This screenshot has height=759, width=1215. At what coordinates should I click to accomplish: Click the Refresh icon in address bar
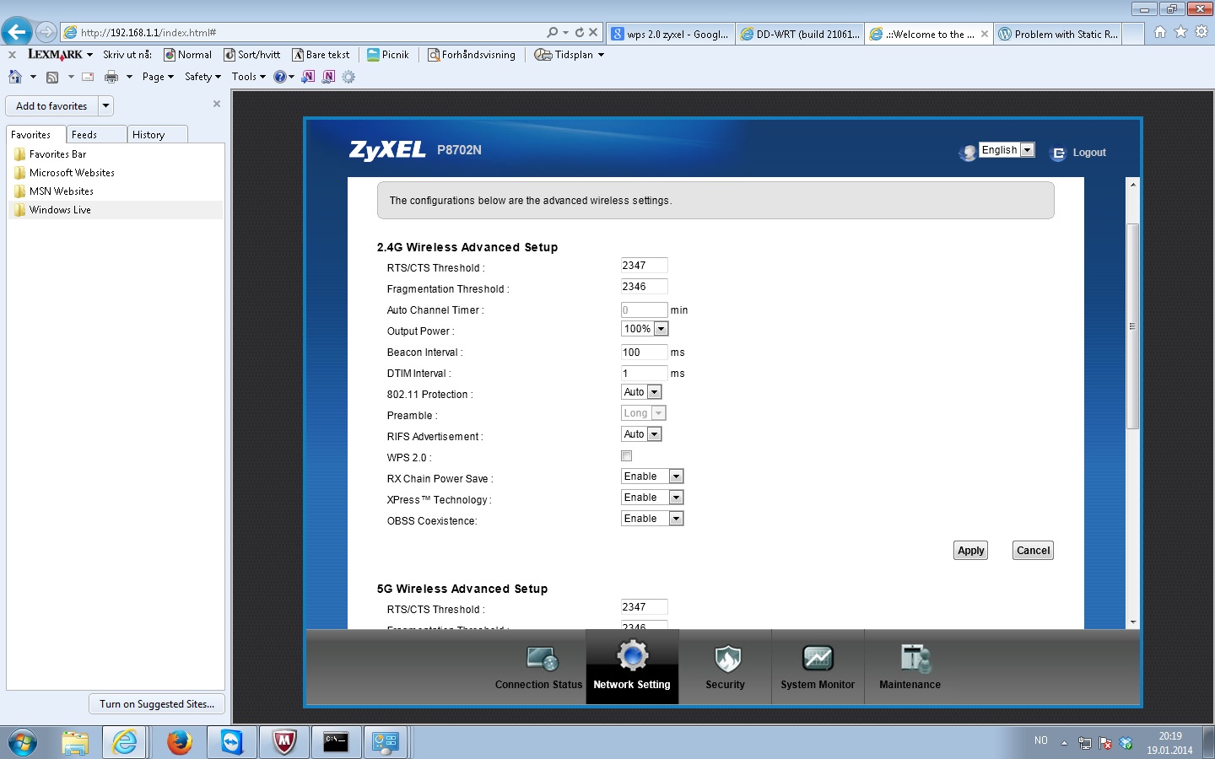579,32
